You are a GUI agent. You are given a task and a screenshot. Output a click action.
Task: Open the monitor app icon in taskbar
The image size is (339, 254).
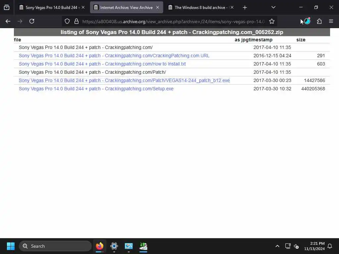129,246
